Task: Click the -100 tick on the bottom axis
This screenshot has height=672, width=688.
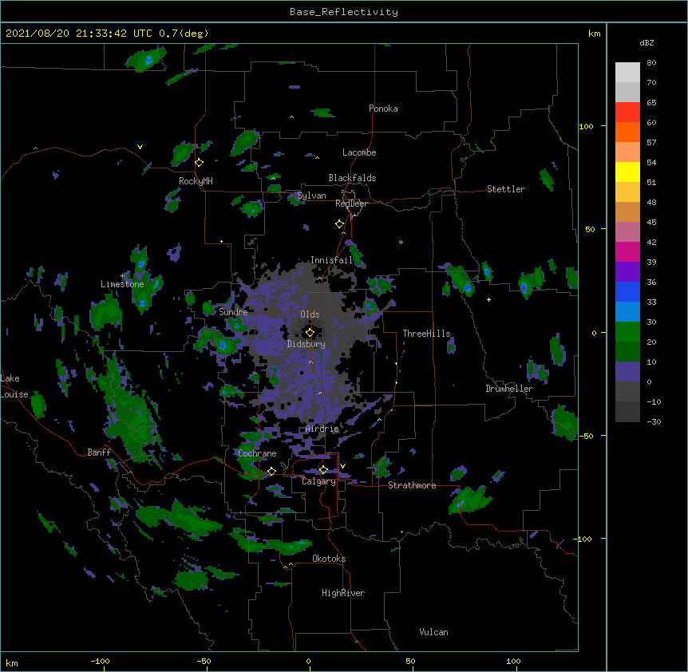Action: pyautogui.click(x=100, y=661)
